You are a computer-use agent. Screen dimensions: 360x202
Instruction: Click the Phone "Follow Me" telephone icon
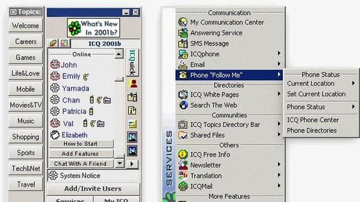coord(183,75)
